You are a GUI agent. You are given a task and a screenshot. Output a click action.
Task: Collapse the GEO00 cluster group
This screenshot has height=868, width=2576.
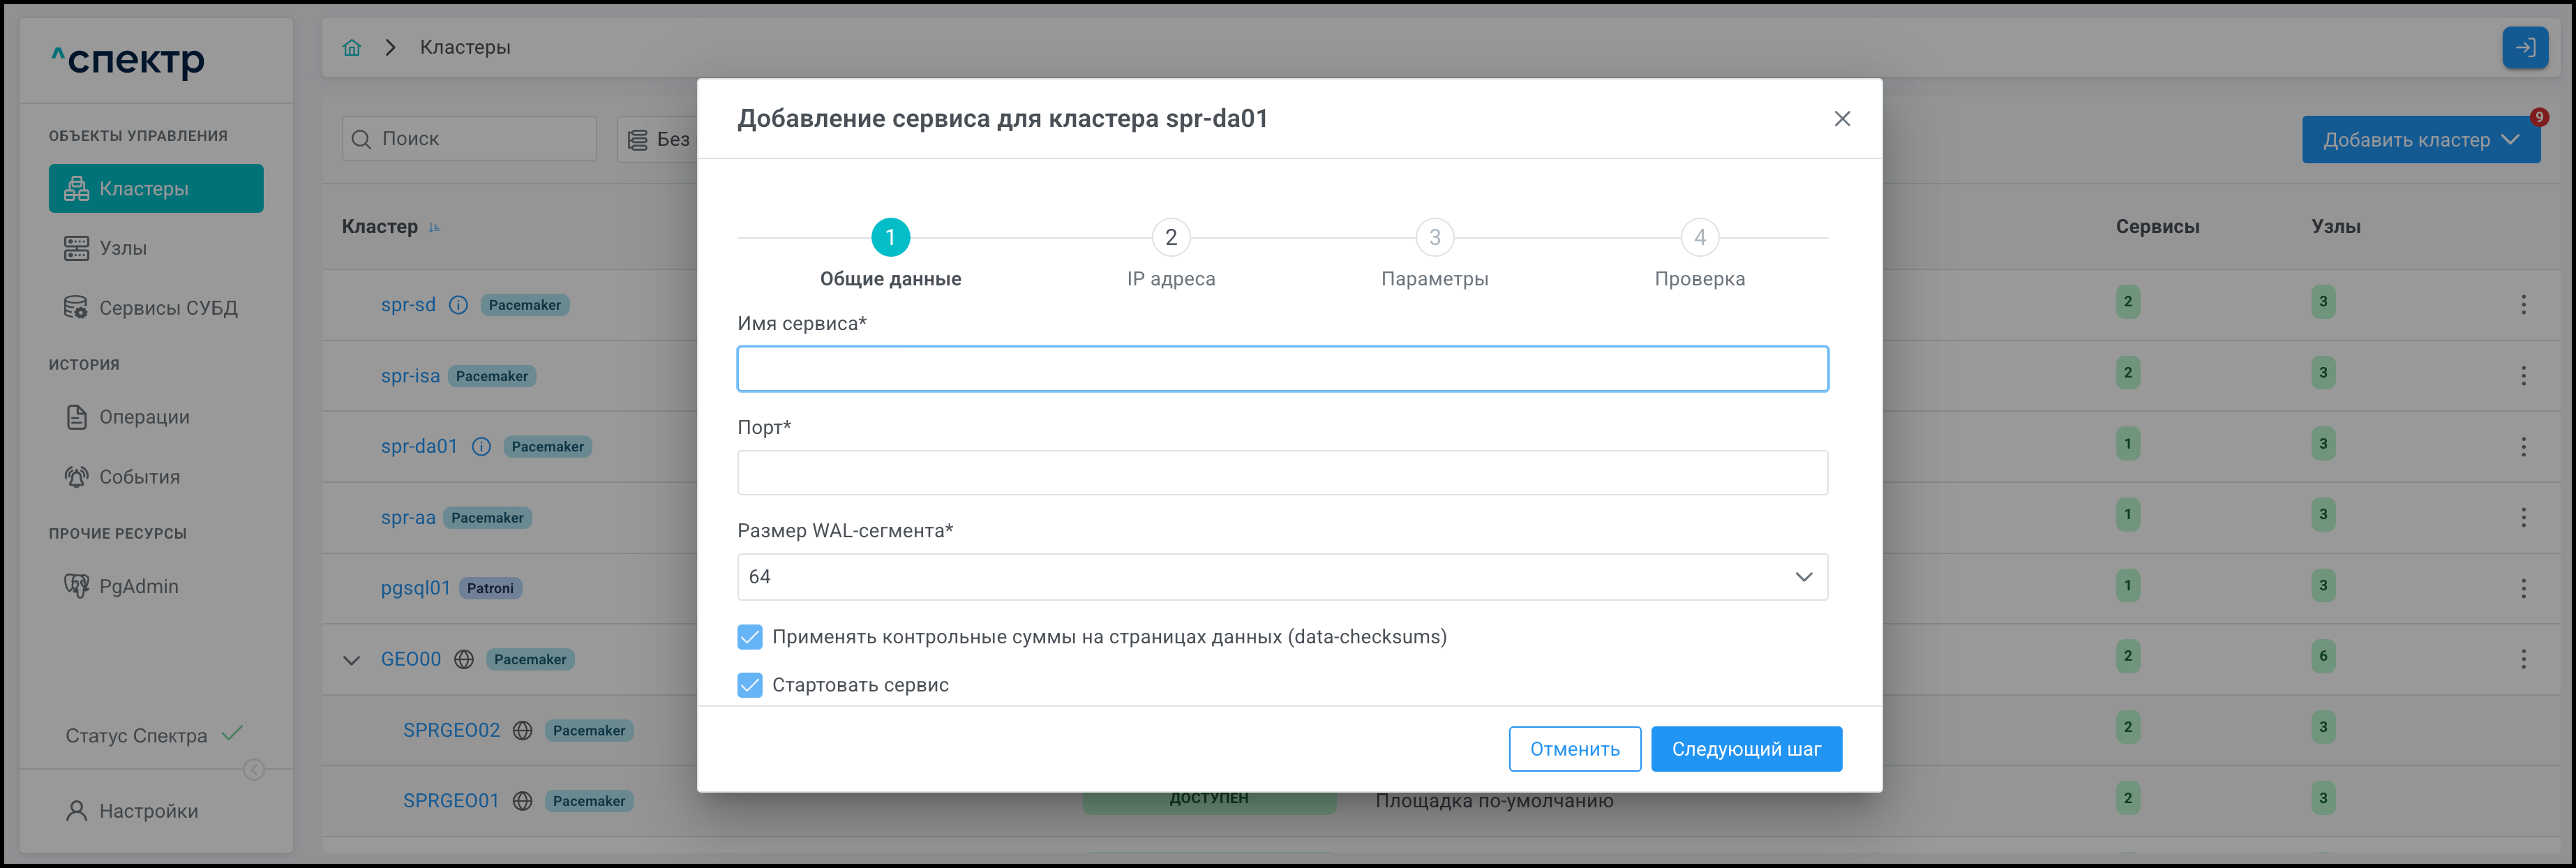(x=351, y=660)
